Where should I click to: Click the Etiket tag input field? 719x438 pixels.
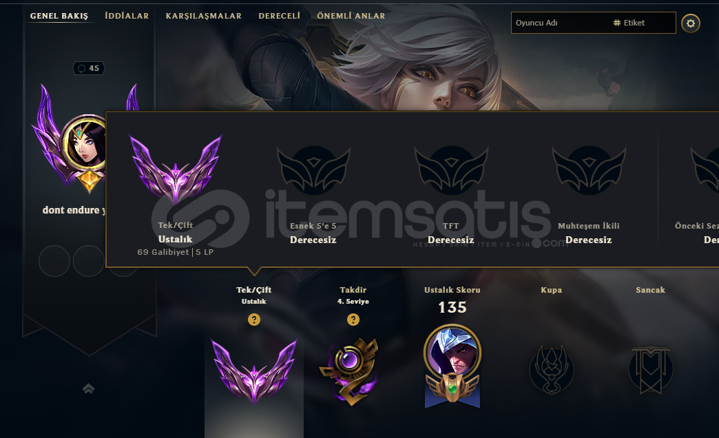(x=643, y=23)
